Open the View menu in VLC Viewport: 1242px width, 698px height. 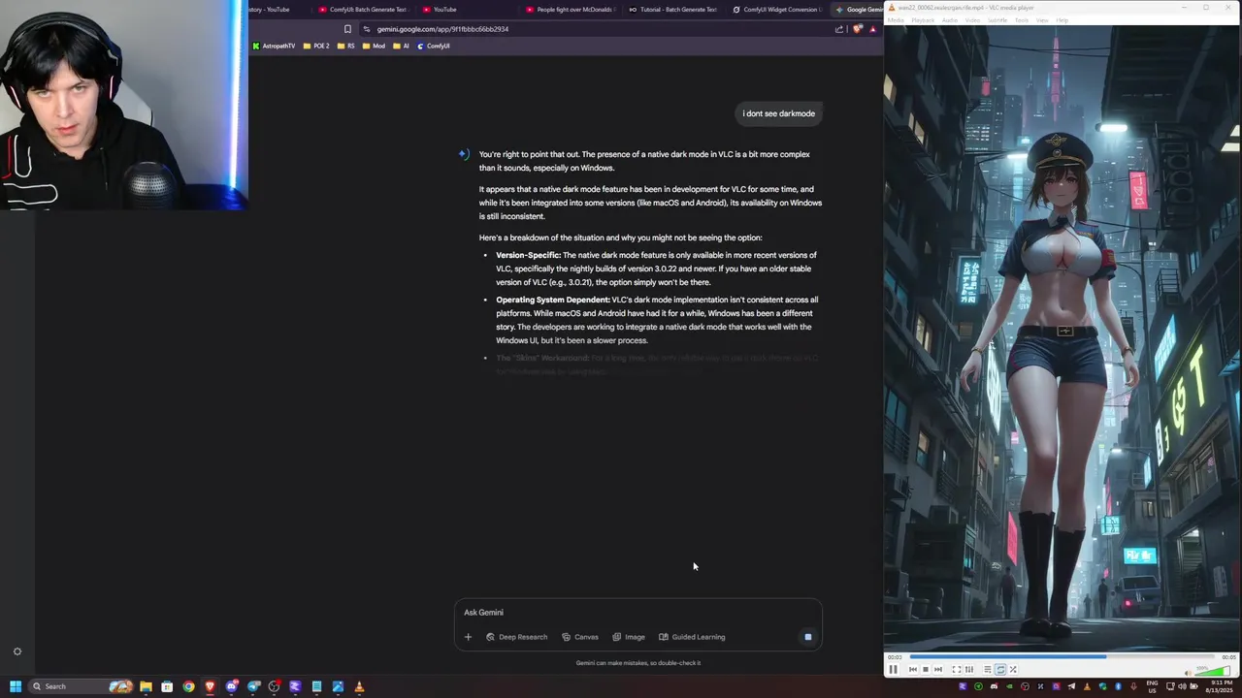(x=1042, y=20)
